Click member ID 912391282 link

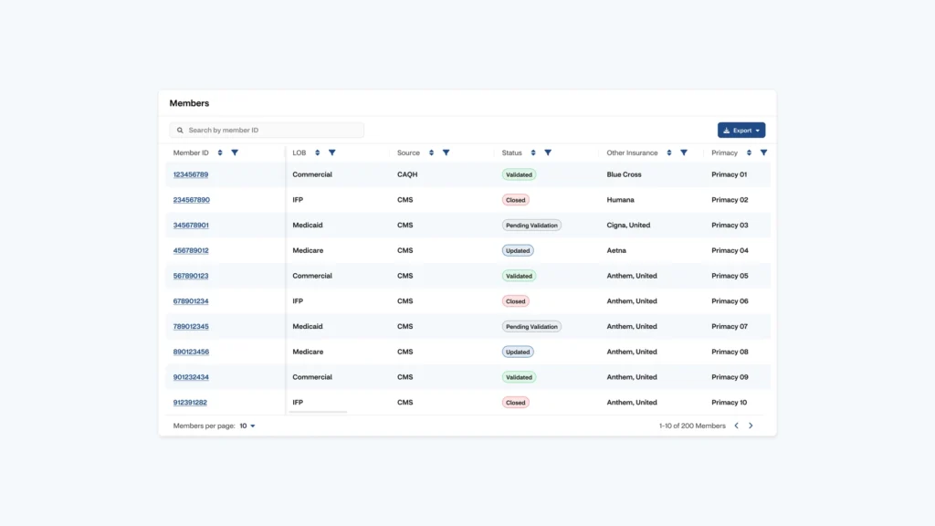(x=190, y=402)
